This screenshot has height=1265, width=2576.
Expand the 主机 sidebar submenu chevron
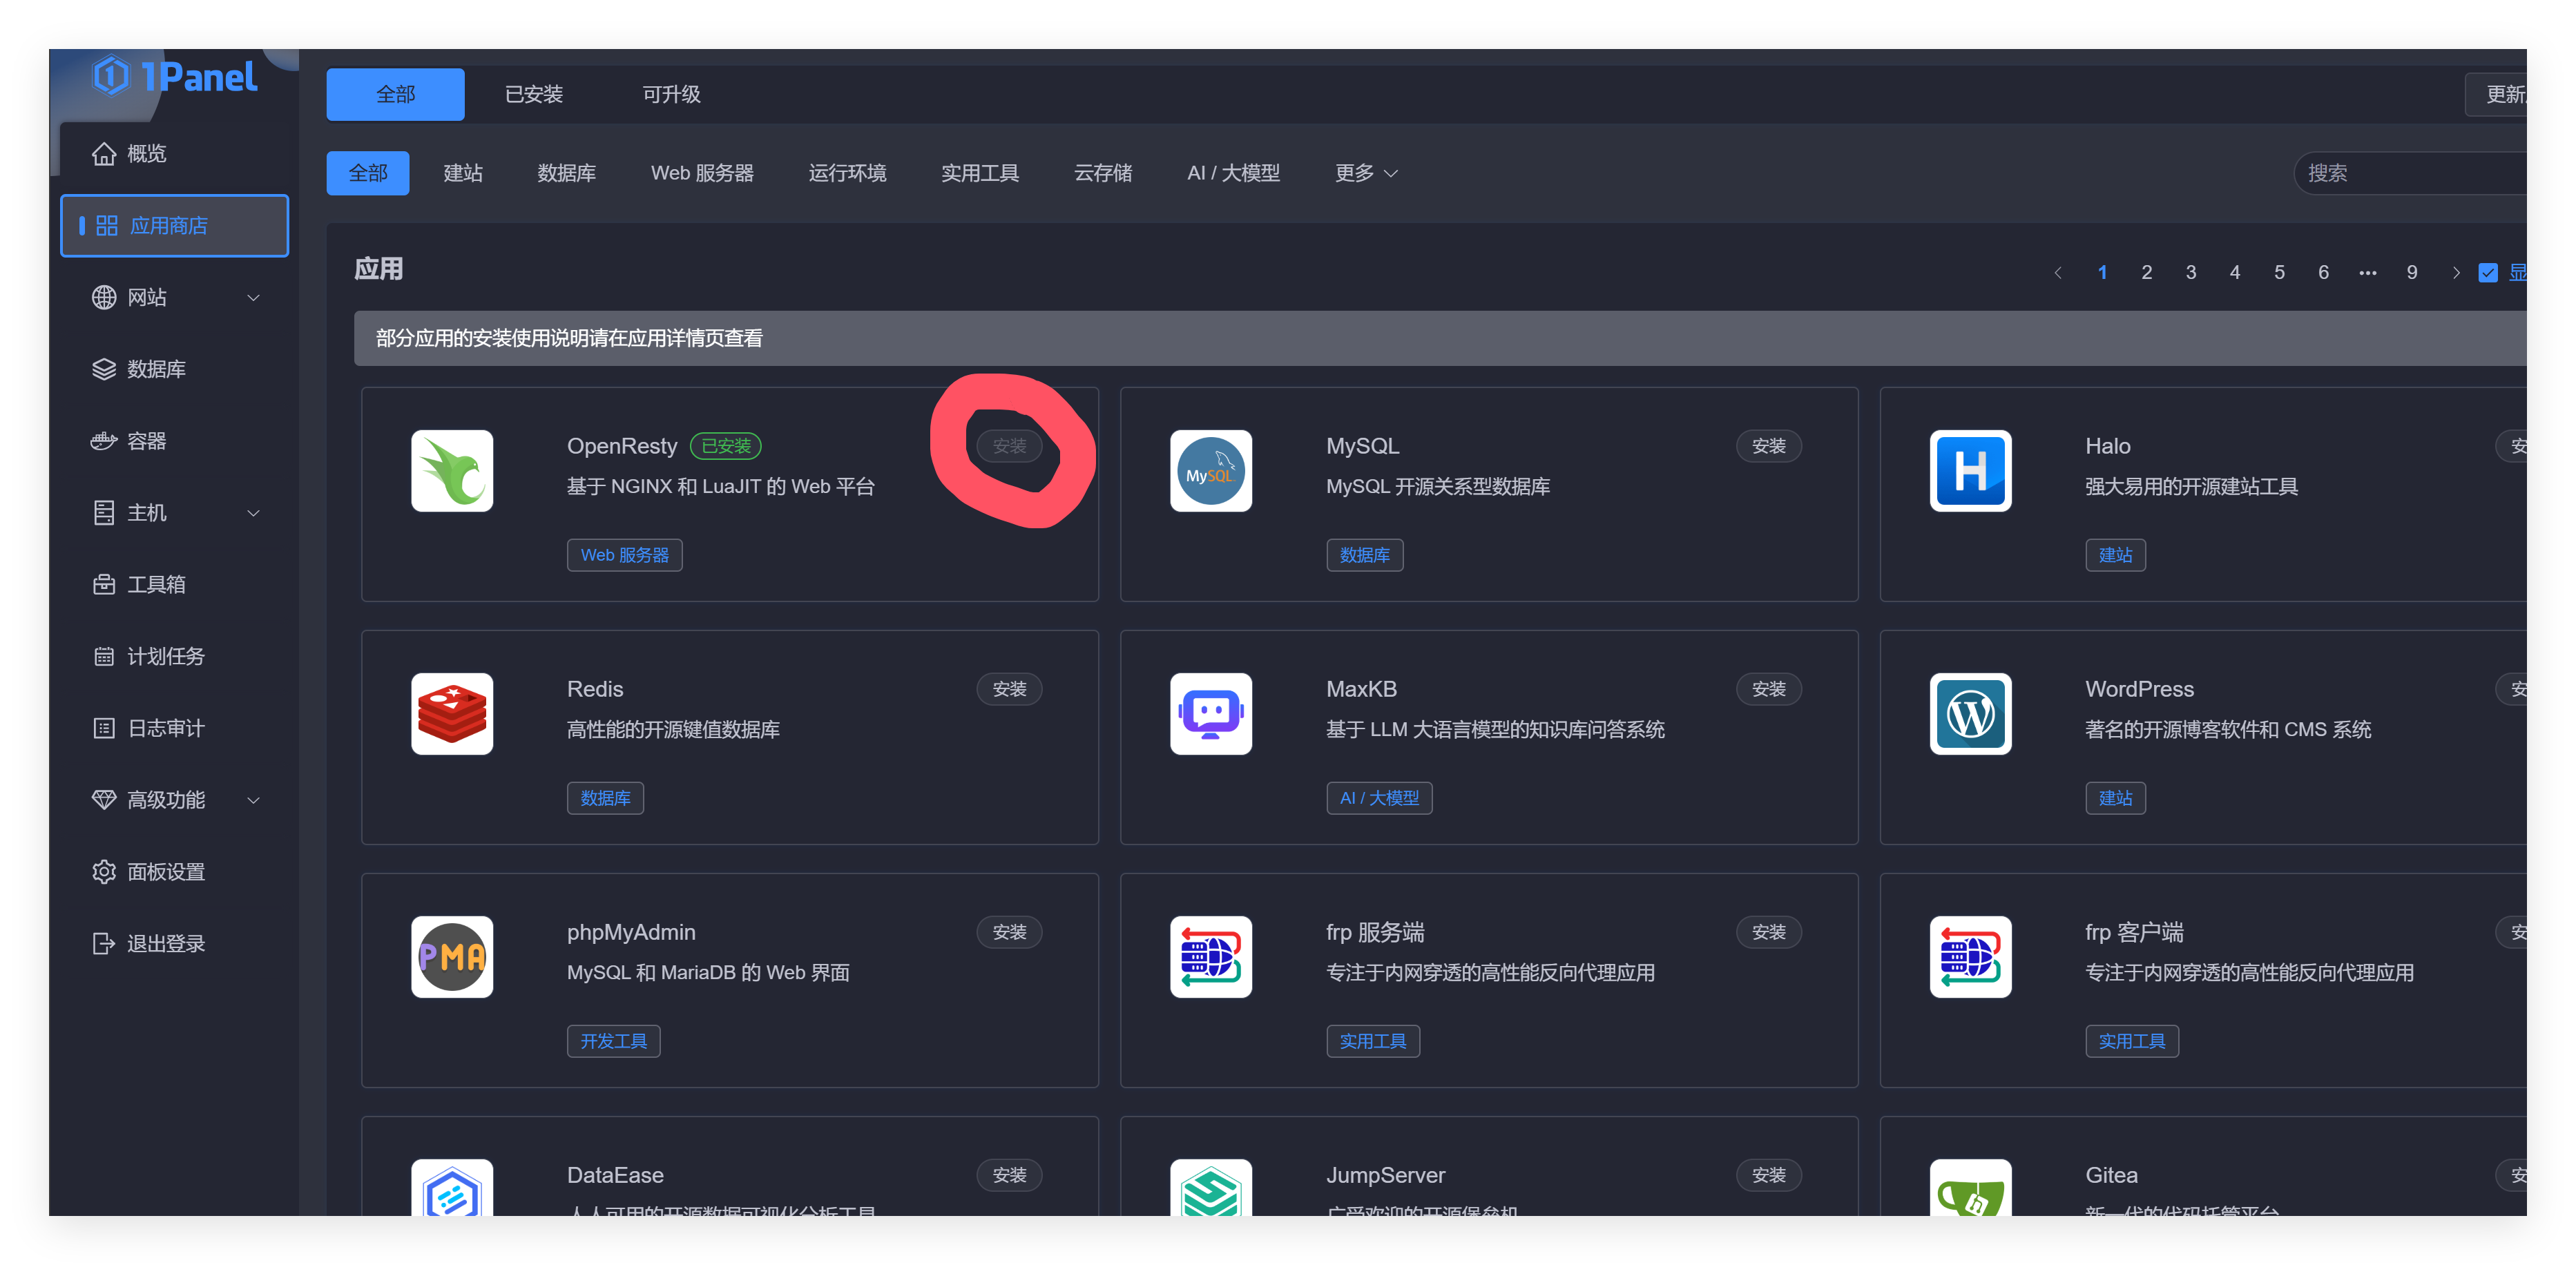(x=254, y=513)
